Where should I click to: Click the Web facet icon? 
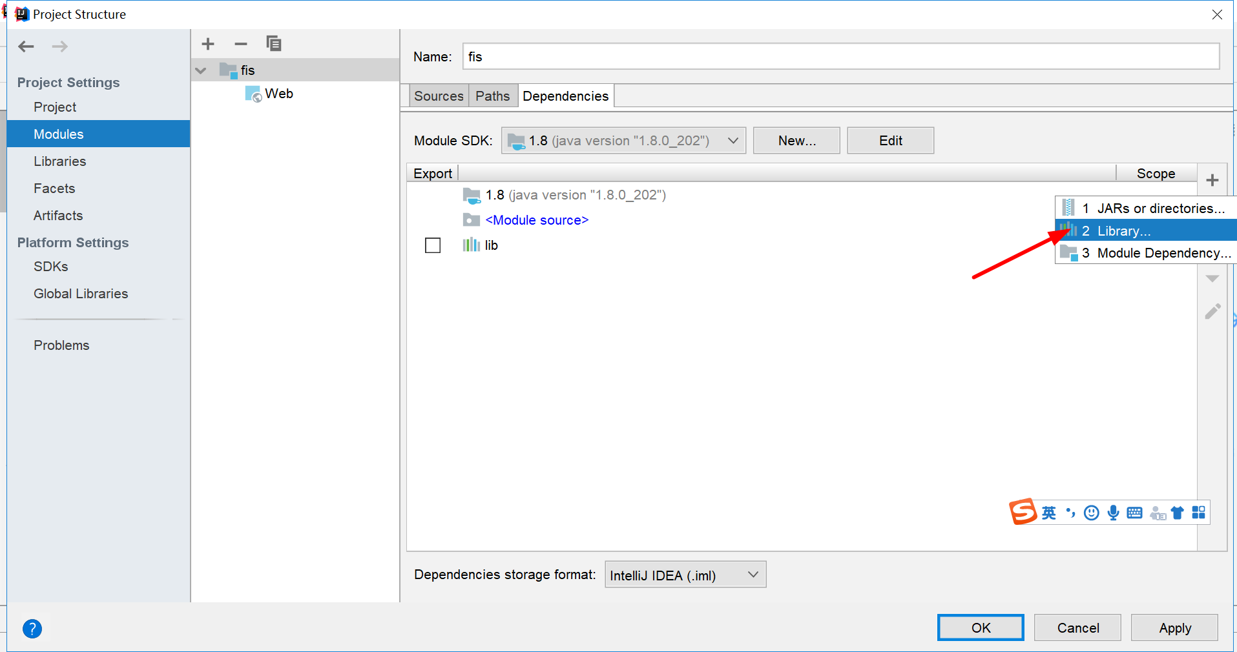click(x=253, y=94)
